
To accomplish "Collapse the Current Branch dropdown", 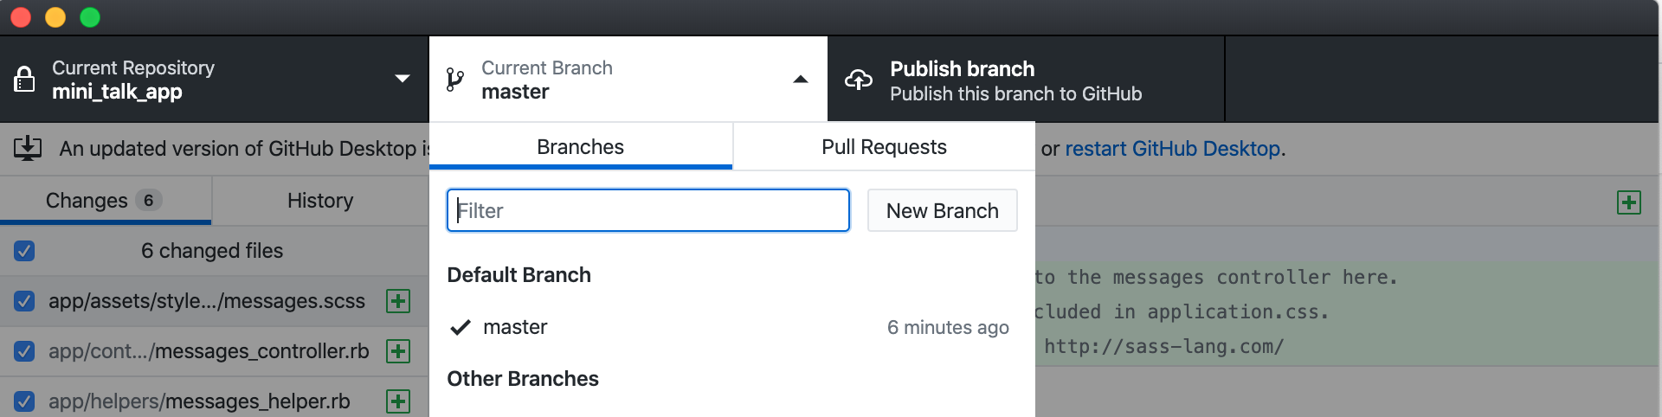I will pos(800,79).
